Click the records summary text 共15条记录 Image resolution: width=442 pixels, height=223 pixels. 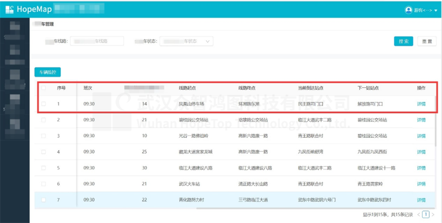click(x=401, y=215)
